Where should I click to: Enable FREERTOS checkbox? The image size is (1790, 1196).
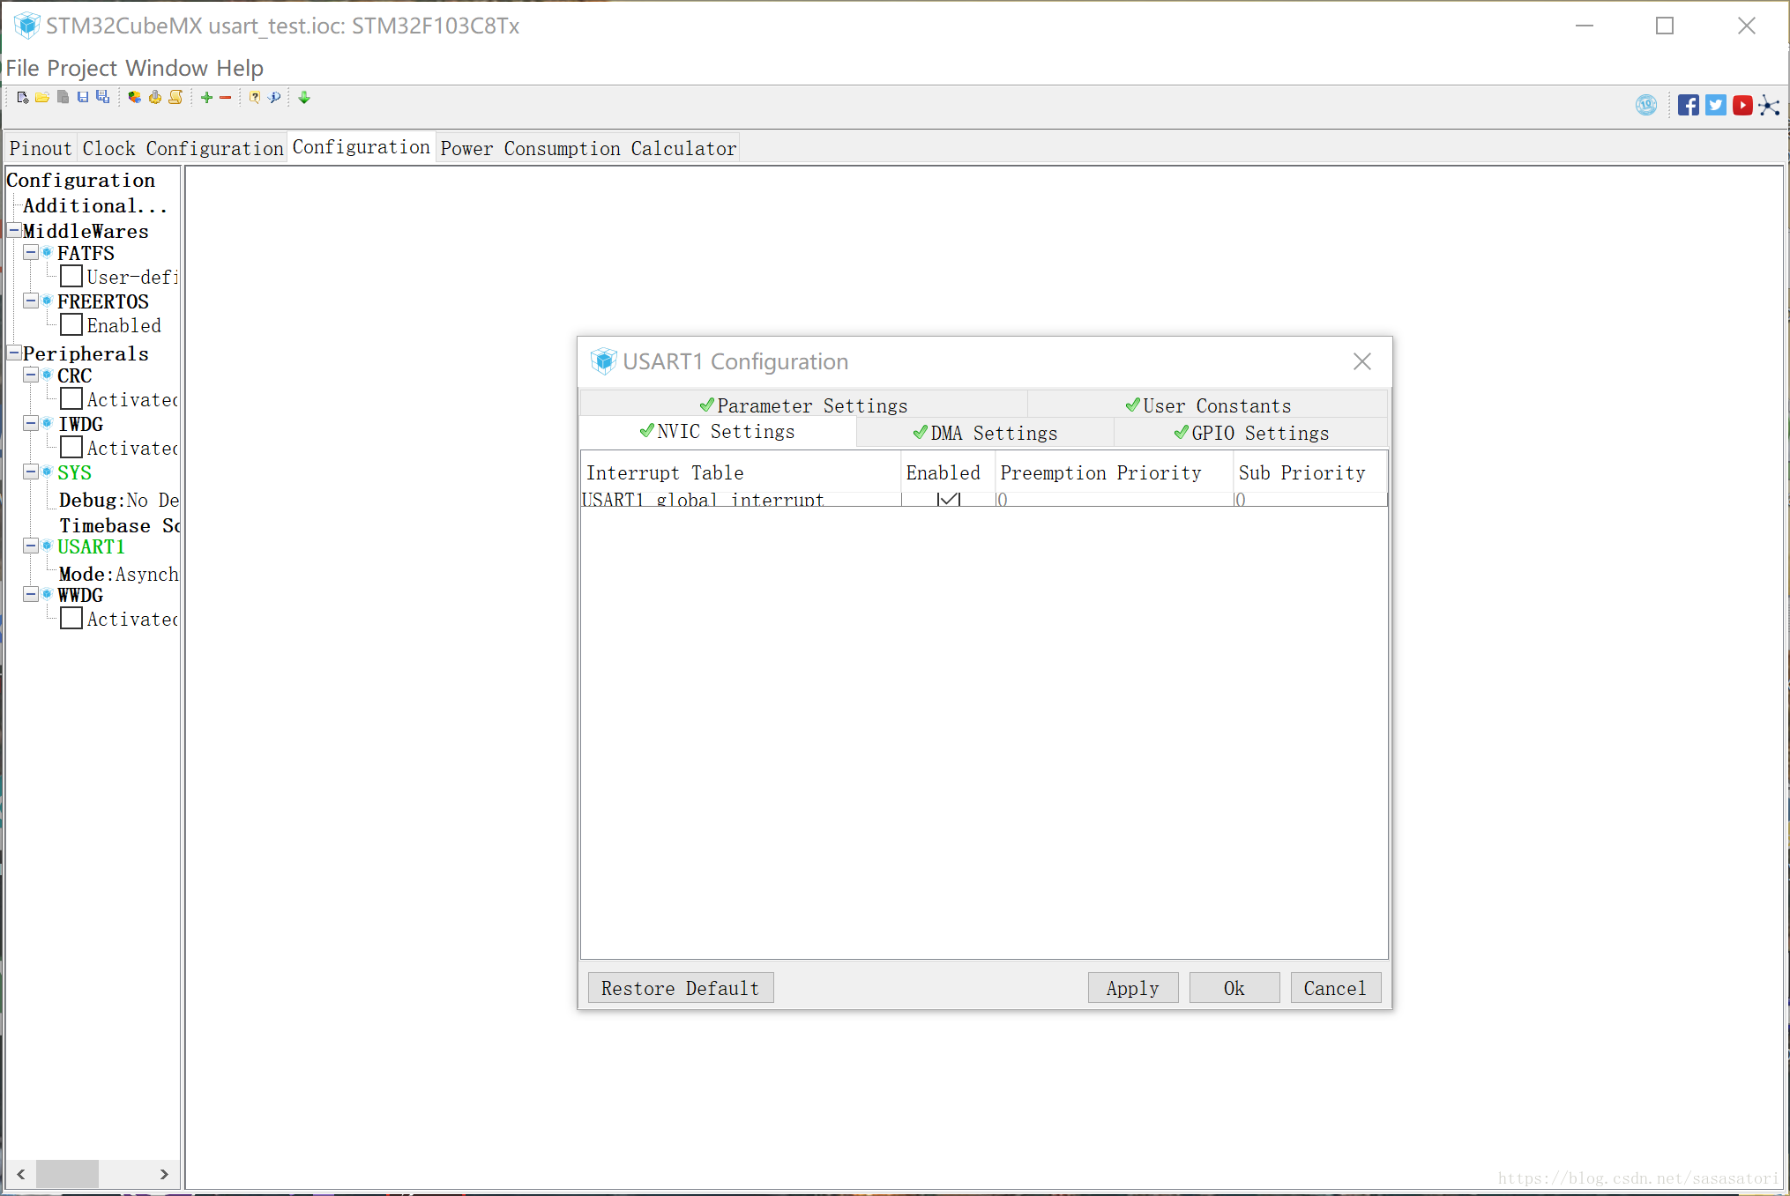tap(71, 325)
